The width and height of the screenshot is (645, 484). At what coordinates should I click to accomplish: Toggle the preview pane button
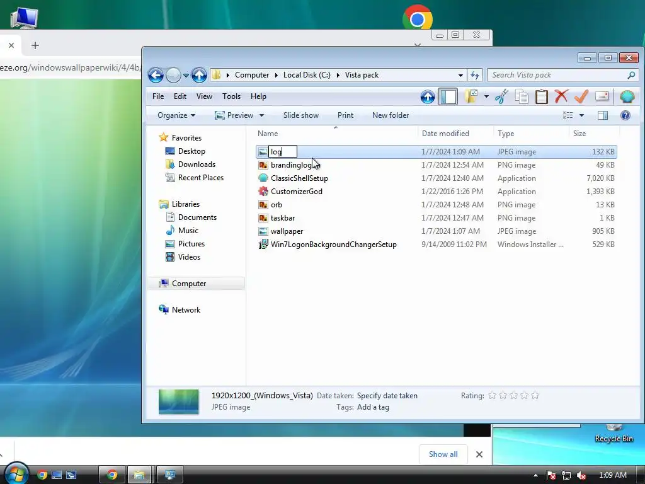tap(603, 115)
